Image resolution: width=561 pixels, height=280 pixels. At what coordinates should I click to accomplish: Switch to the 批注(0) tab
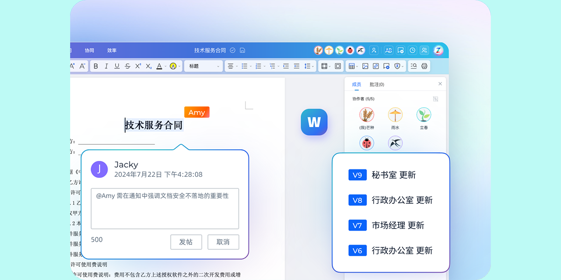(x=376, y=84)
